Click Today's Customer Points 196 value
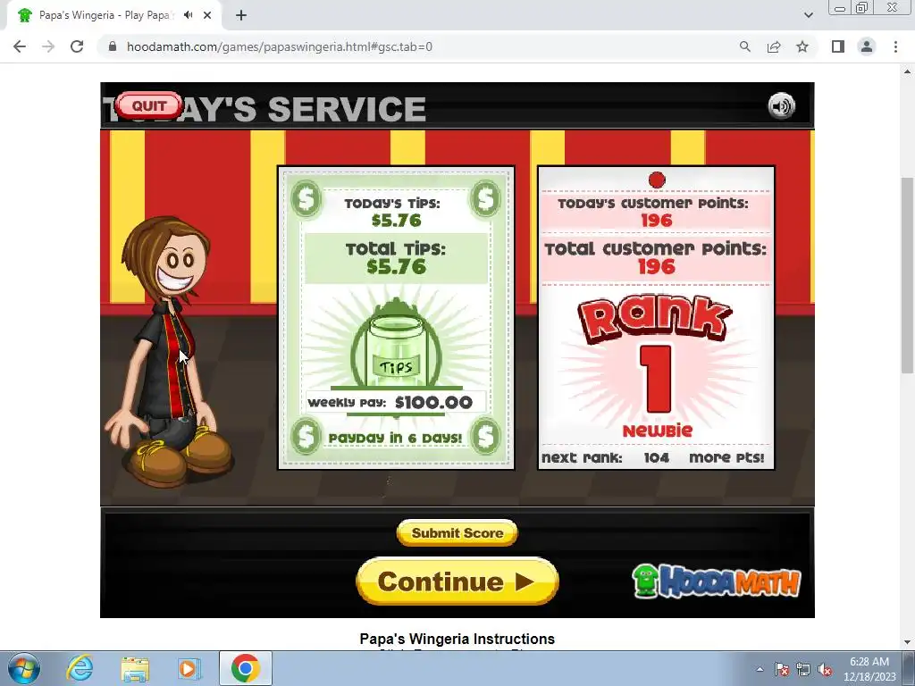Screen dimensions: 915x686 (657, 221)
